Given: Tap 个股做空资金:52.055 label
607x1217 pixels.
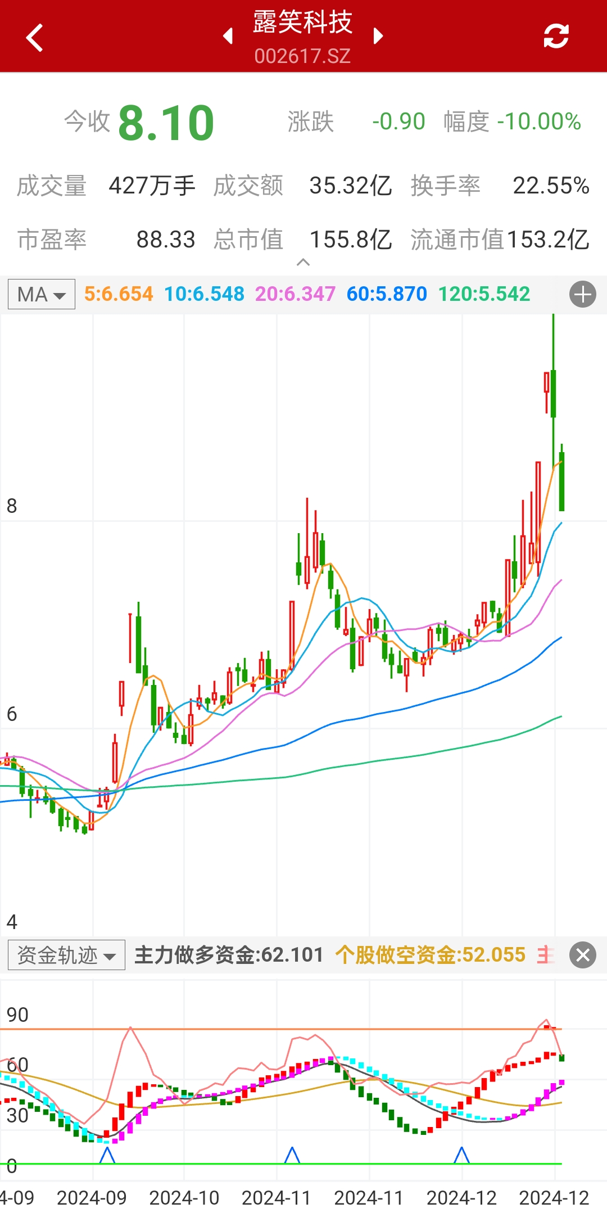Looking at the screenshot, I should click(x=431, y=955).
